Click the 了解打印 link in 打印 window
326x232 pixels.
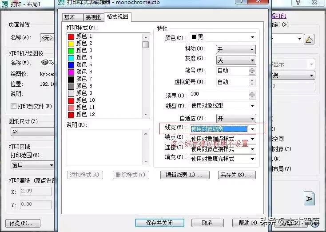pyautogui.click(x=279, y=16)
